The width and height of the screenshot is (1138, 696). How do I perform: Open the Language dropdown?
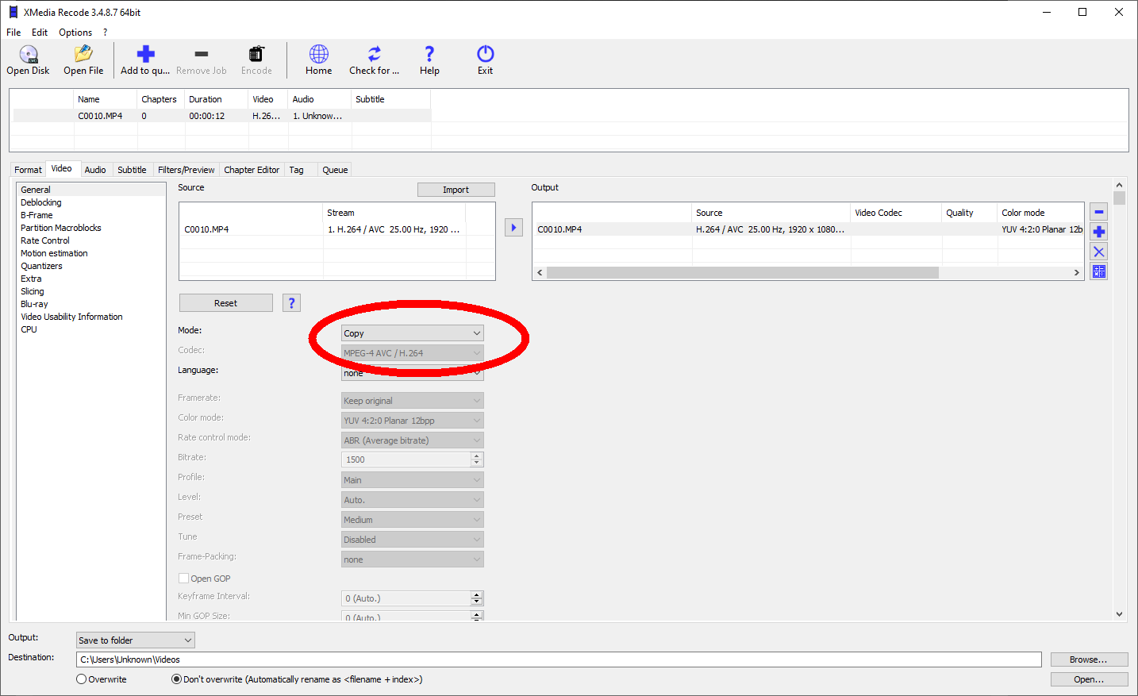pyautogui.click(x=412, y=374)
